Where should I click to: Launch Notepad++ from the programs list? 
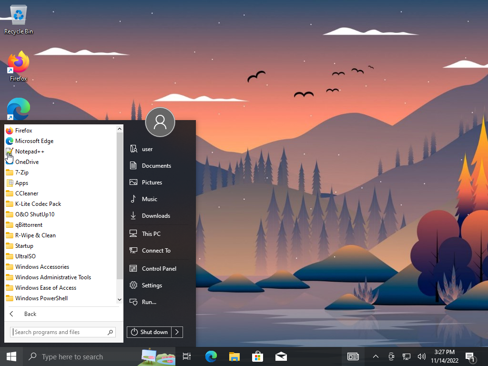(61, 152)
